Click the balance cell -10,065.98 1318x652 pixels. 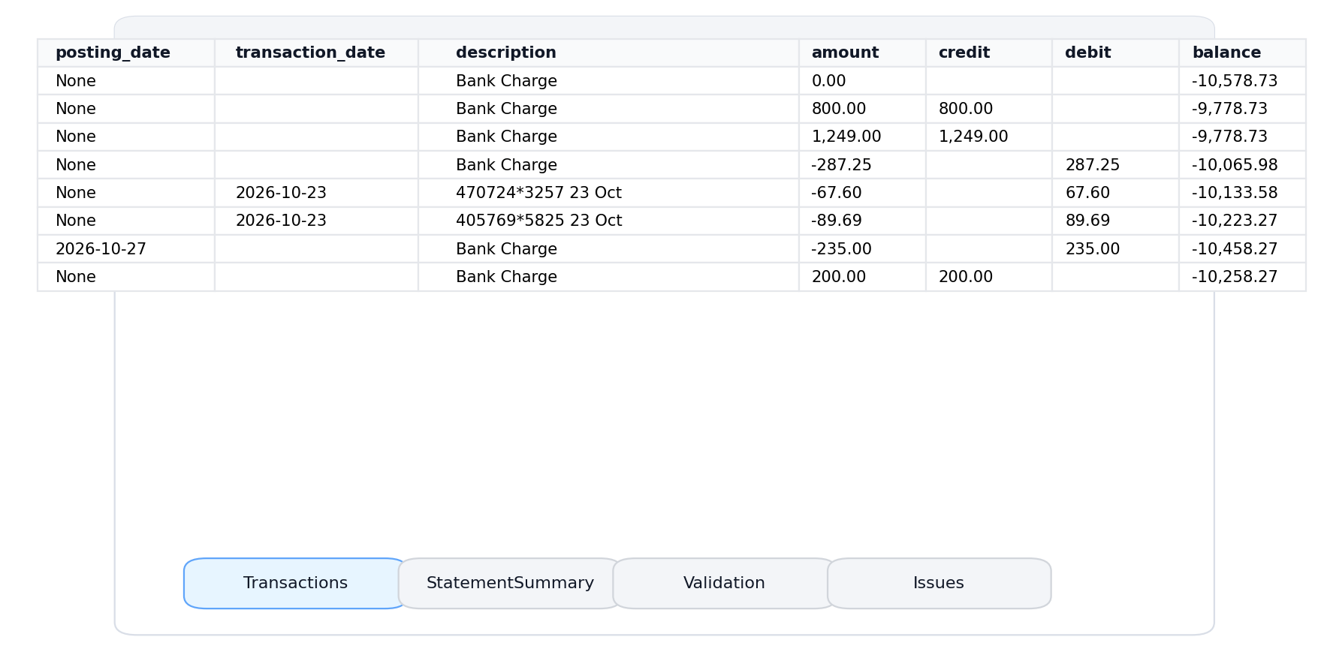(1242, 165)
